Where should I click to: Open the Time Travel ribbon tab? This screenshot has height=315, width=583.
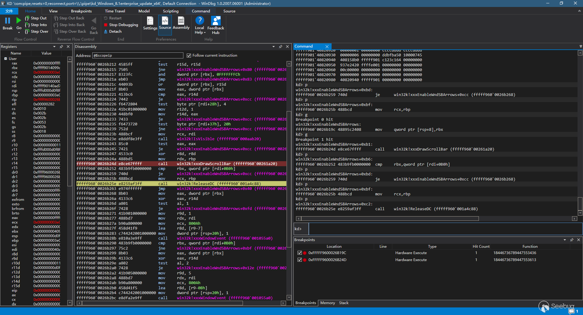click(115, 11)
